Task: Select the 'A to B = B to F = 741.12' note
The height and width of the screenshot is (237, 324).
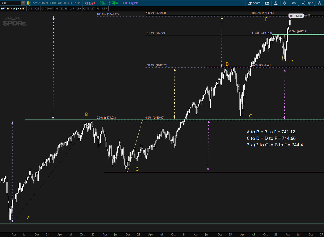Action: click(x=271, y=132)
